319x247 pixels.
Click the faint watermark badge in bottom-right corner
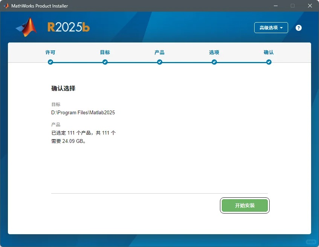click(311, 242)
